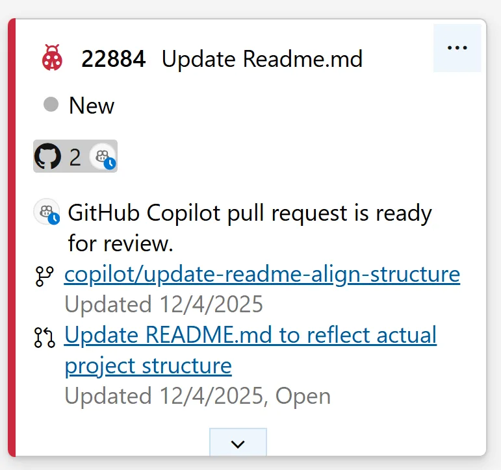
Task: Click the red bug work item icon
Action: click(52, 58)
